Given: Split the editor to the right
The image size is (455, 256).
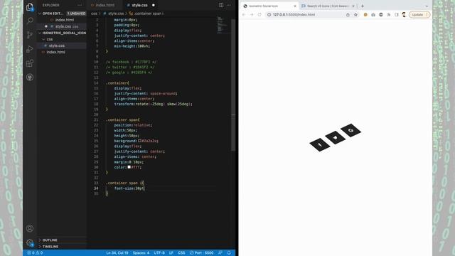Looking at the screenshot, I should click(x=221, y=5).
